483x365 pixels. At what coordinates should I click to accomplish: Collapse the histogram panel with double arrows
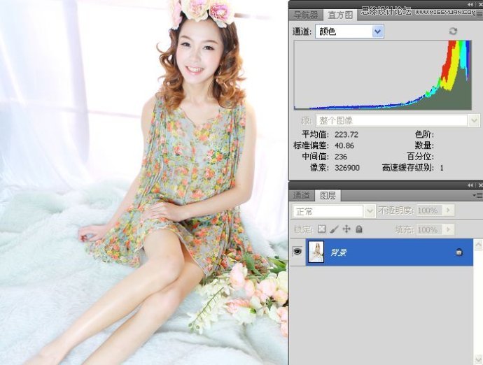click(x=470, y=4)
